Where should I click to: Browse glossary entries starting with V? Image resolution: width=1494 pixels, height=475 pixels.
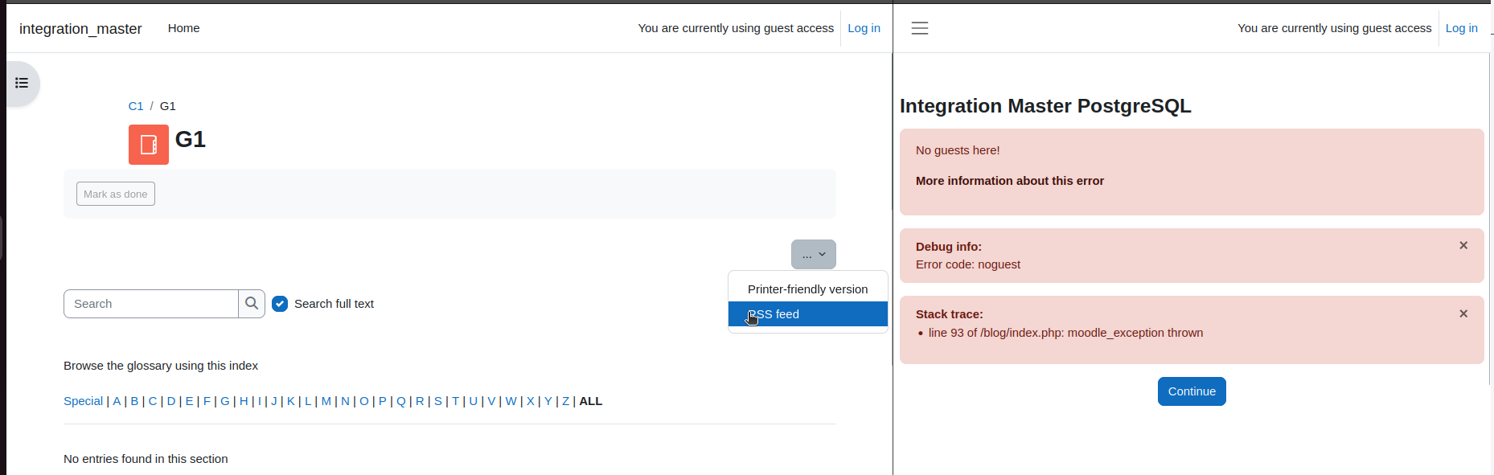click(x=491, y=401)
